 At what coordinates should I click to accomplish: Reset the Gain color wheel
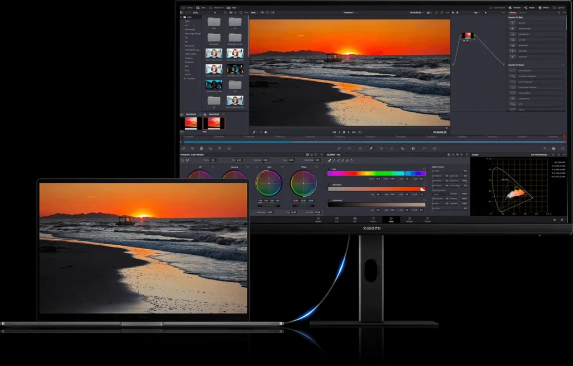282,167
